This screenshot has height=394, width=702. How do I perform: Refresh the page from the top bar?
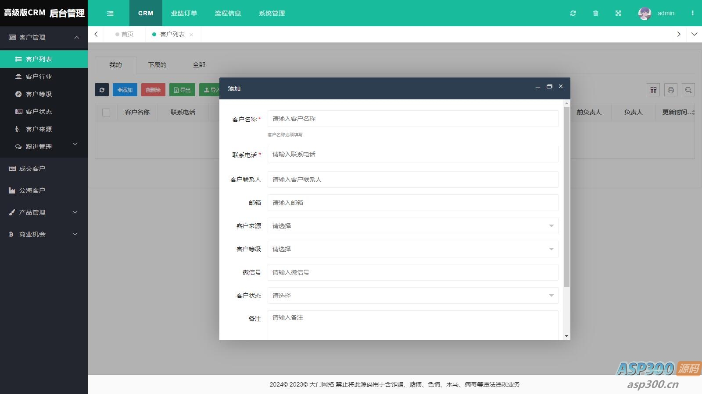[x=573, y=13]
